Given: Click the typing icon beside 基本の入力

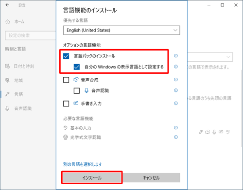Looking at the screenshot, I should pyautogui.click(x=65, y=128).
